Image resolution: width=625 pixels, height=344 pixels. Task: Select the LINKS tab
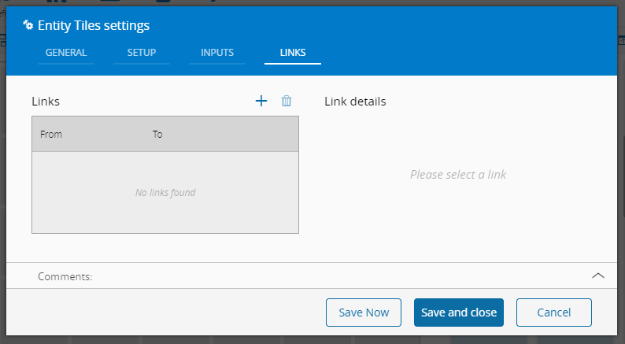click(293, 53)
